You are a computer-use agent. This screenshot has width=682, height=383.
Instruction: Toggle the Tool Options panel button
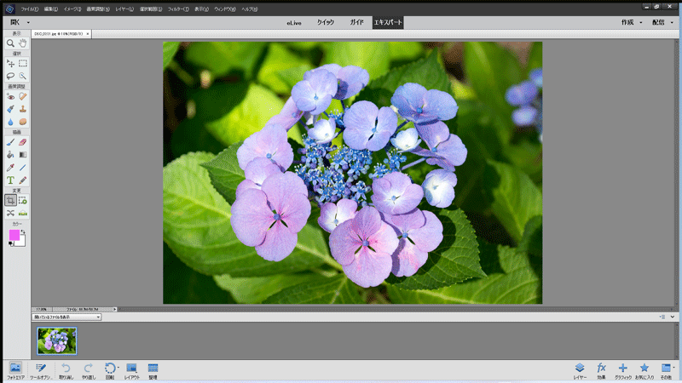(41, 371)
